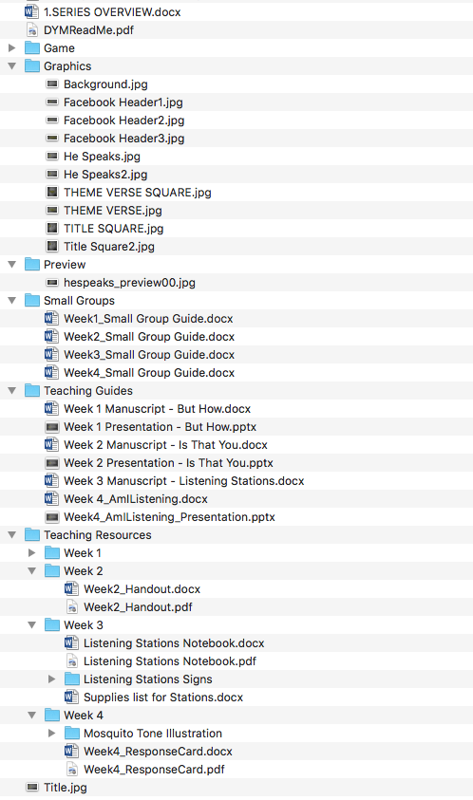Expand the Mosquito Tone Illustration folder
This screenshot has height=800, width=473.
pos(51,734)
